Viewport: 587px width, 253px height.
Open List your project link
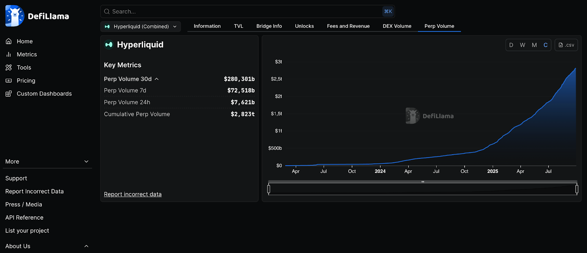point(27,231)
